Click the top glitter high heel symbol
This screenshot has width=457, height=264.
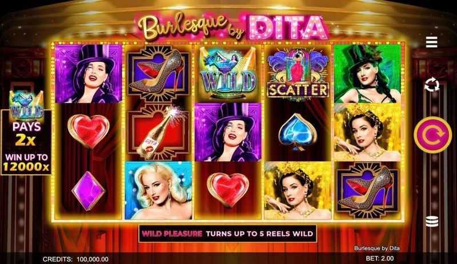(158, 74)
